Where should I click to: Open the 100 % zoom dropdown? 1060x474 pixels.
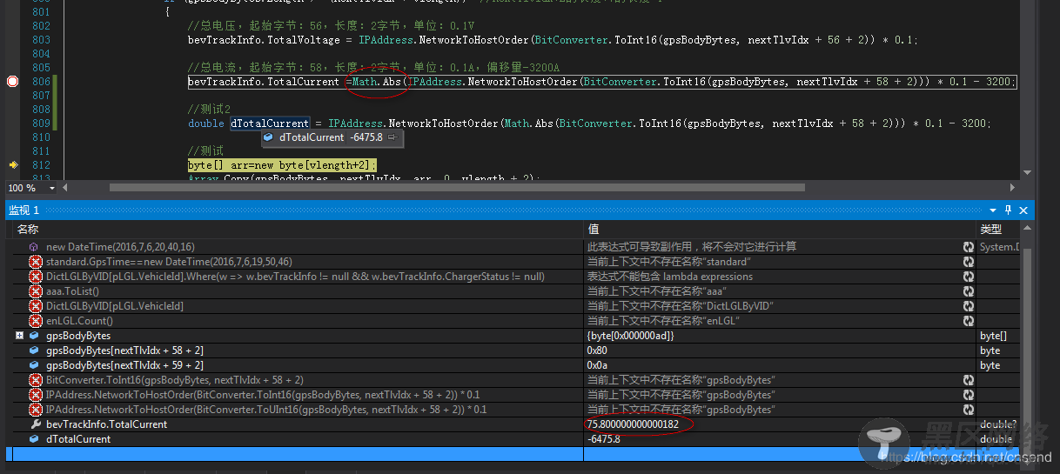click(x=53, y=188)
